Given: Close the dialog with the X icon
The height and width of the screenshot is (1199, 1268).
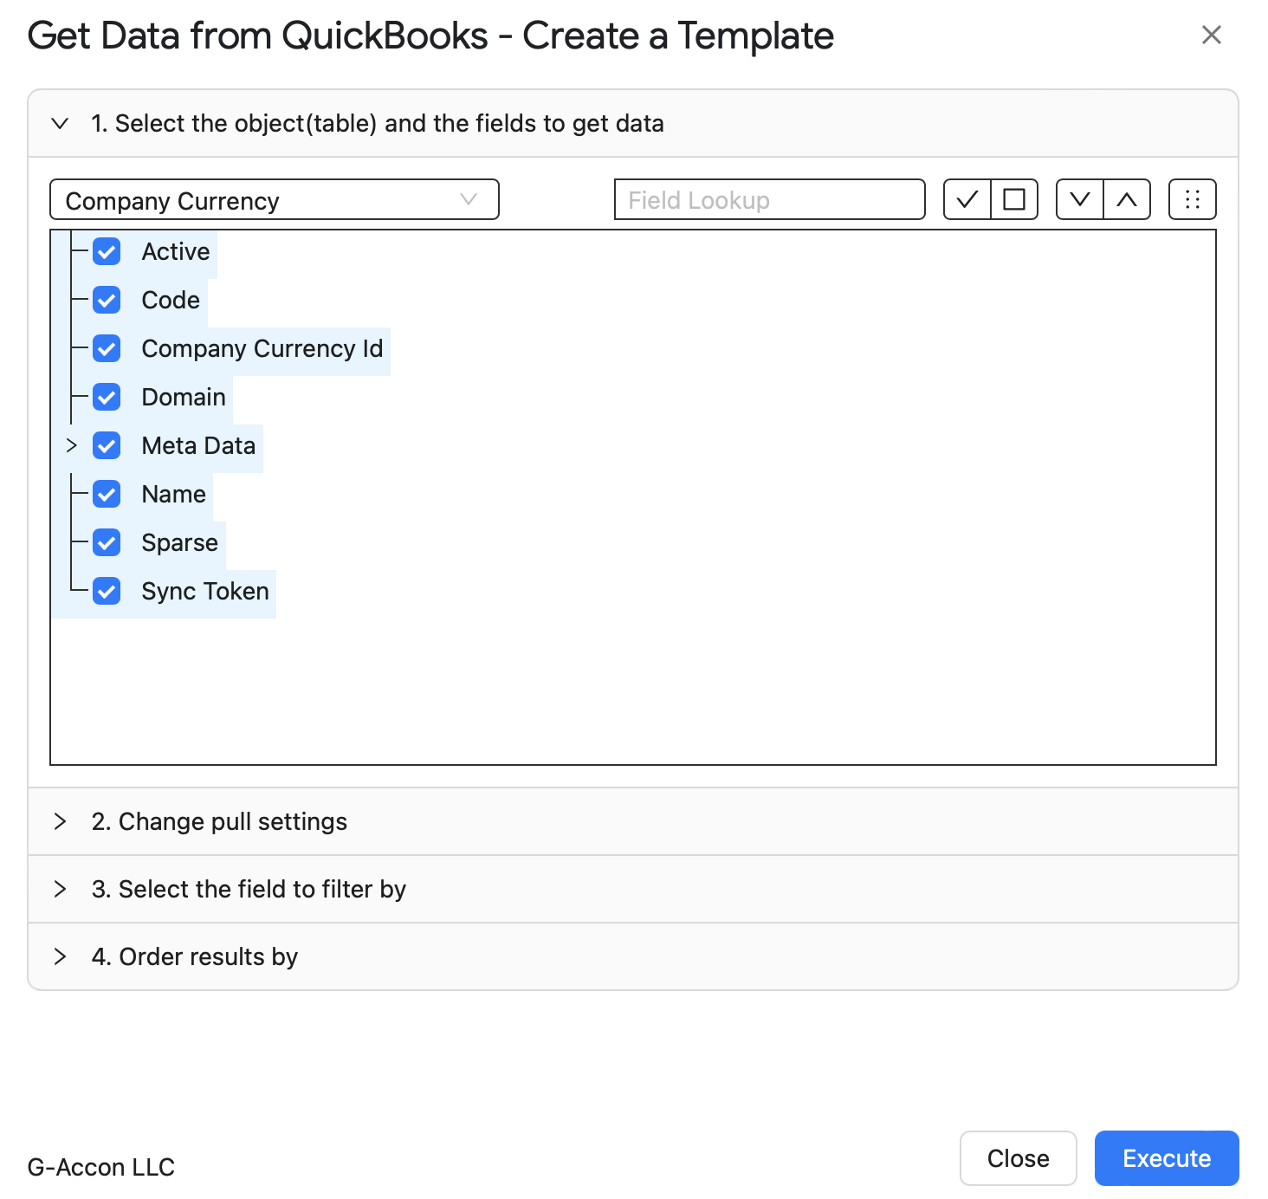Looking at the screenshot, I should [x=1212, y=35].
